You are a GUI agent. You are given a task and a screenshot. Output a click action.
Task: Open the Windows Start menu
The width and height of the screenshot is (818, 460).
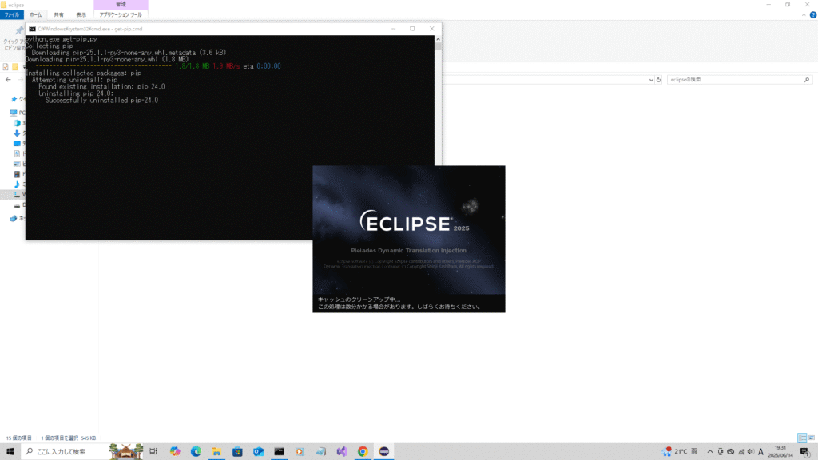pos(10,451)
